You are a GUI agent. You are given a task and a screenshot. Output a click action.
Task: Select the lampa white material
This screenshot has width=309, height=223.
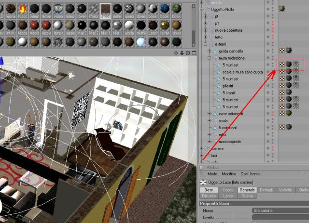(x=58, y=26)
